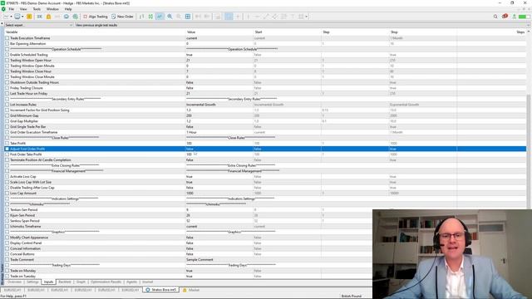Open the View menu
The image size is (532, 299).
[x=23, y=9]
